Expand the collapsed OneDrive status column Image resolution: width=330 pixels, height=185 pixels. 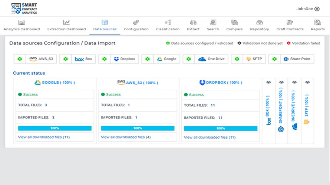(x=294, y=111)
